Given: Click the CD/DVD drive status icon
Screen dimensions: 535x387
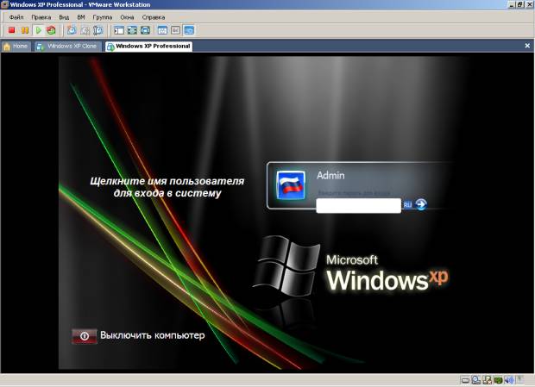Looking at the screenshot, I should (x=476, y=380).
